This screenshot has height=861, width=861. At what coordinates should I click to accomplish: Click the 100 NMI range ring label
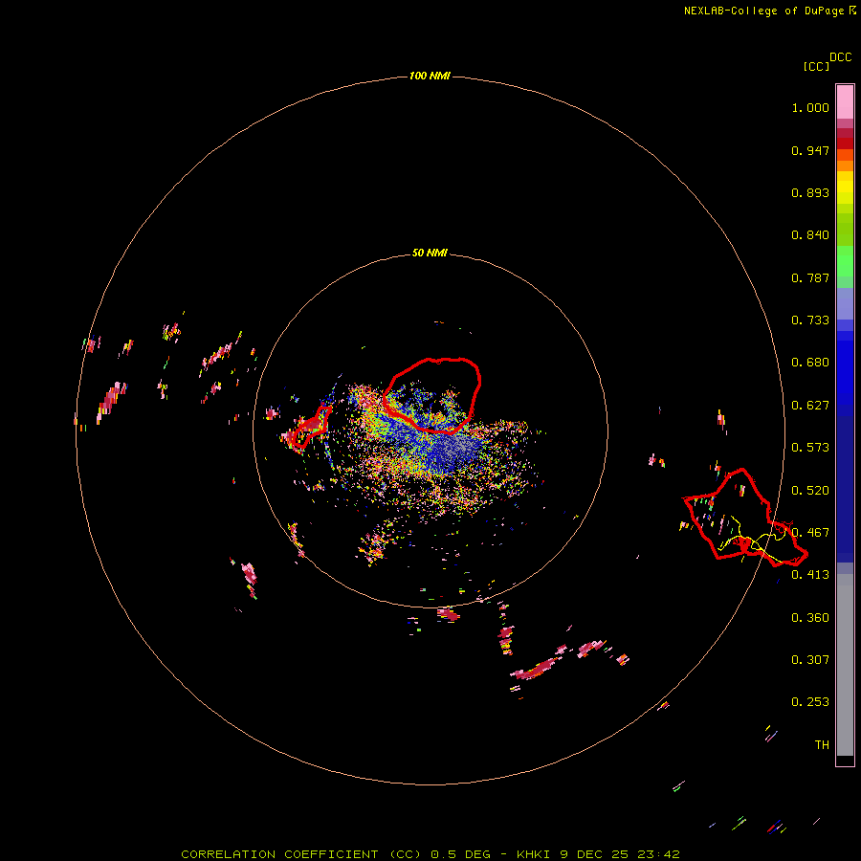(x=430, y=76)
